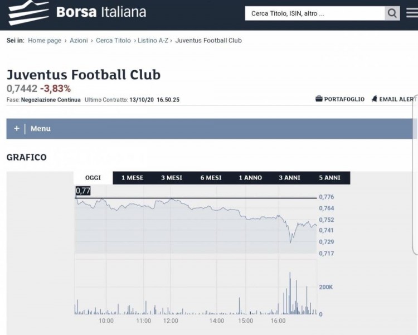The height and width of the screenshot is (335, 418).
Task: Open Listino A-Z breadcrumb link
Action: (x=153, y=41)
